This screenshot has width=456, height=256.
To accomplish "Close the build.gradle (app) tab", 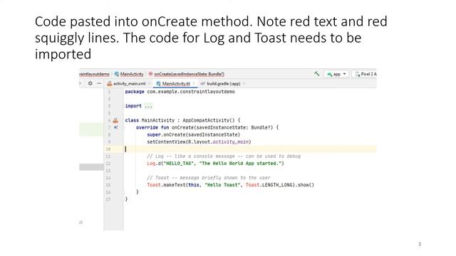I will click(244, 84).
